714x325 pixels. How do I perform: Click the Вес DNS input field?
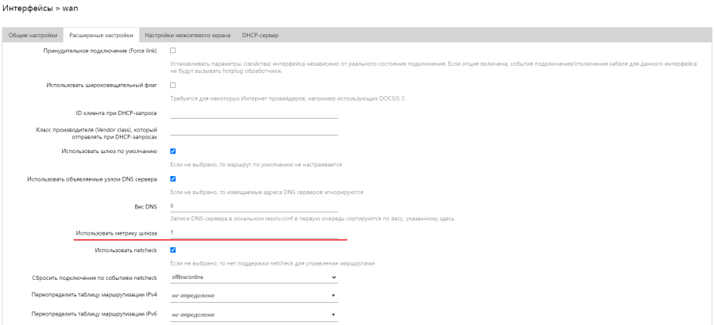pyautogui.click(x=253, y=206)
